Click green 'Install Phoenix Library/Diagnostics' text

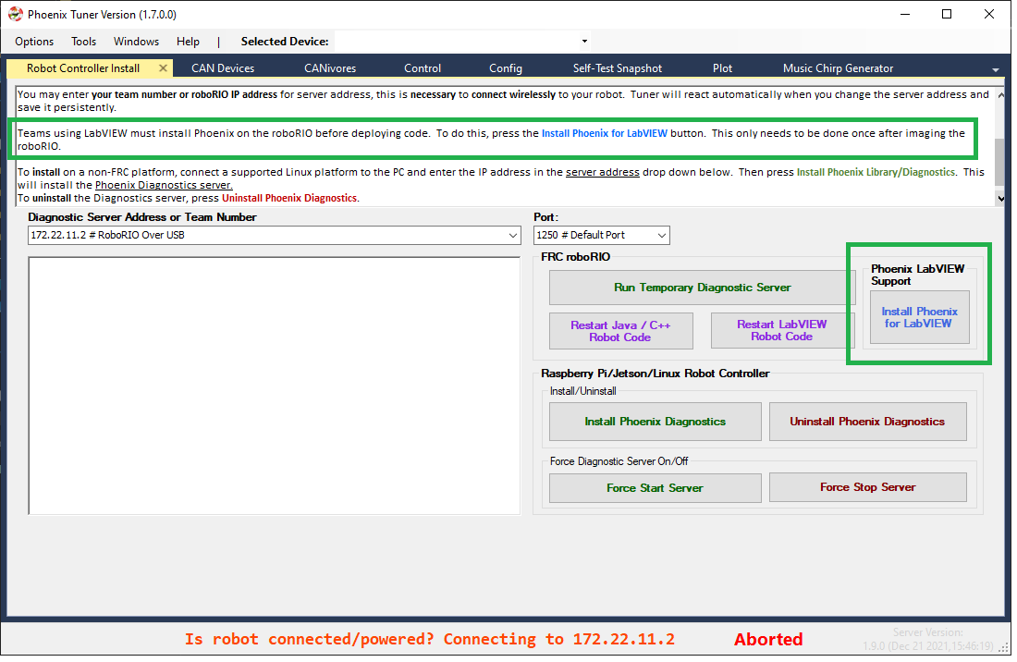(x=876, y=172)
